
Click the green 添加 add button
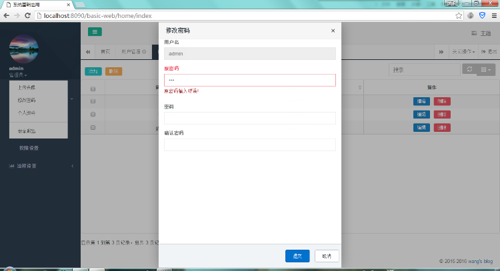[x=93, y=71]
